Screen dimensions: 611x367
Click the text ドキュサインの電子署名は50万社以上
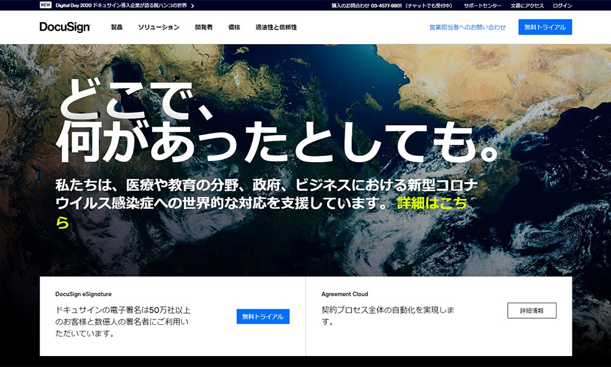click(123, 310)
